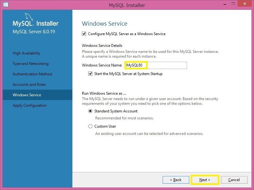Select the Standard System Account option
The image size is (254, 190).
coord(91,111)
